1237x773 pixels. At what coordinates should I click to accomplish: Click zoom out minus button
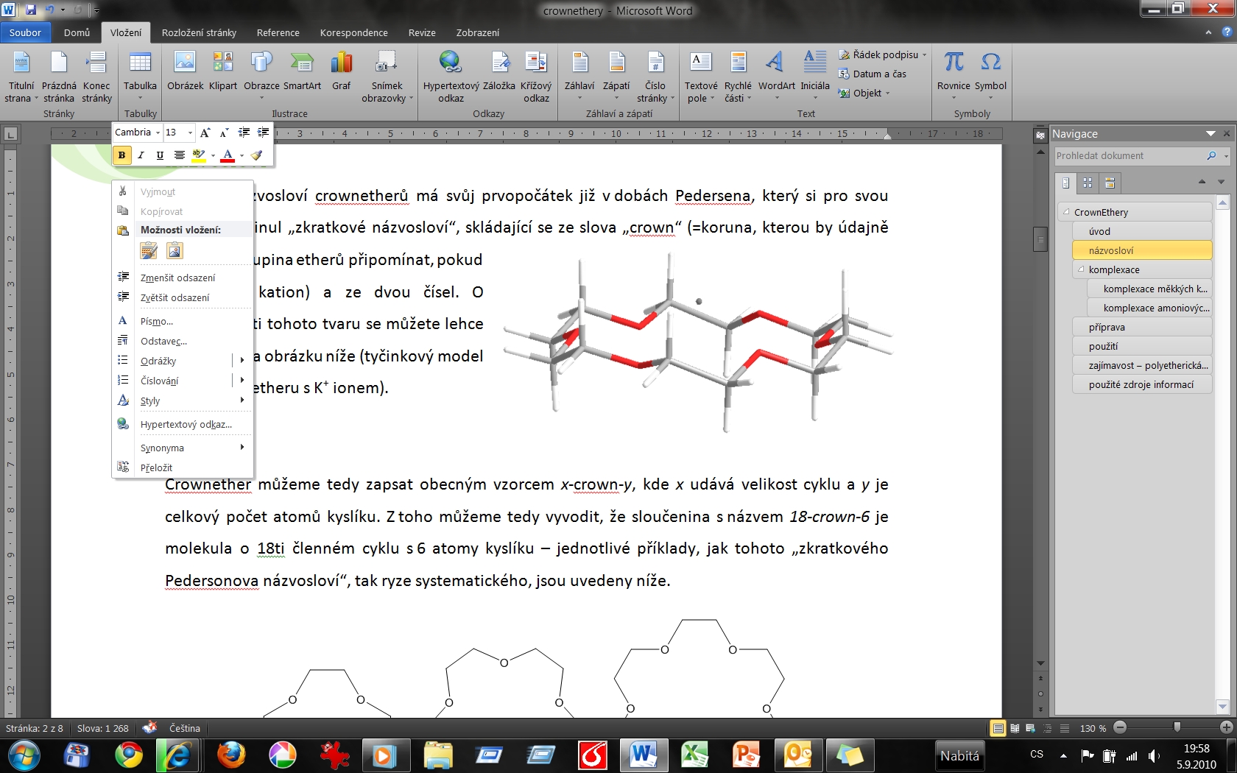(x=1120, y=727)
